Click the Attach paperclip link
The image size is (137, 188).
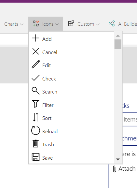point(124,169)
